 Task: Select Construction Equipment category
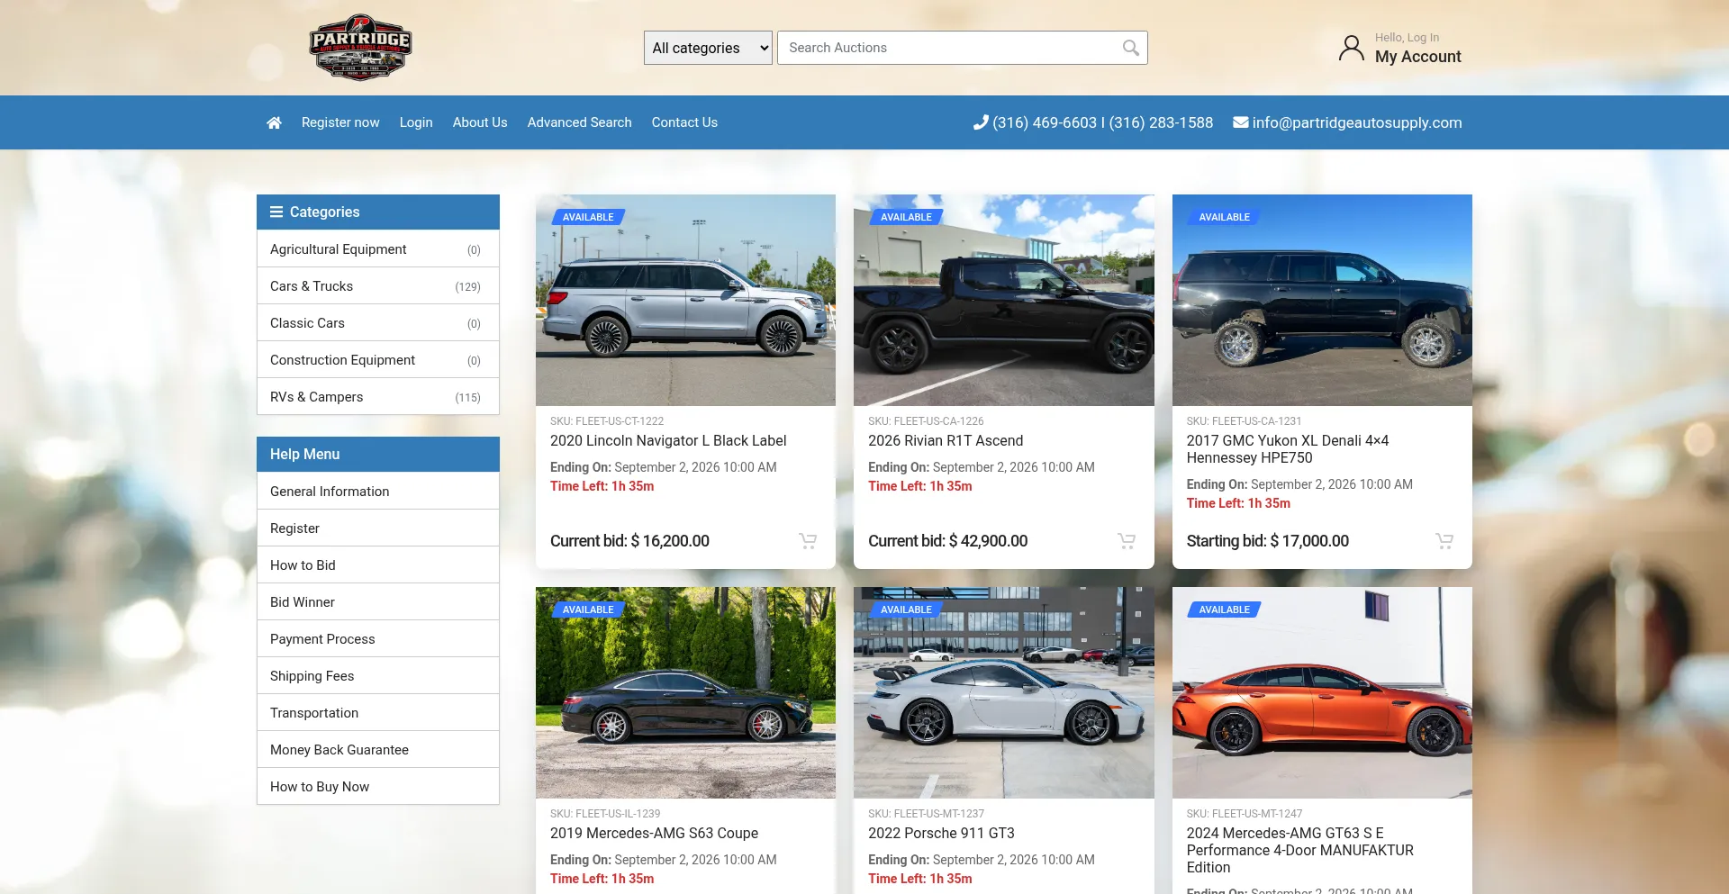point(378,360)
